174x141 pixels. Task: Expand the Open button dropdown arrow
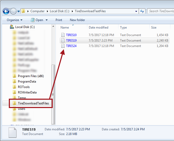point(46,20)
